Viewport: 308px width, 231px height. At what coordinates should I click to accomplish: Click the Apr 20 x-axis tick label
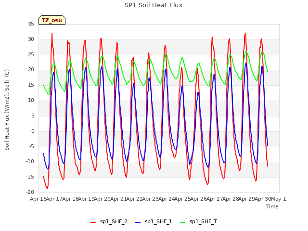(103, 199)
